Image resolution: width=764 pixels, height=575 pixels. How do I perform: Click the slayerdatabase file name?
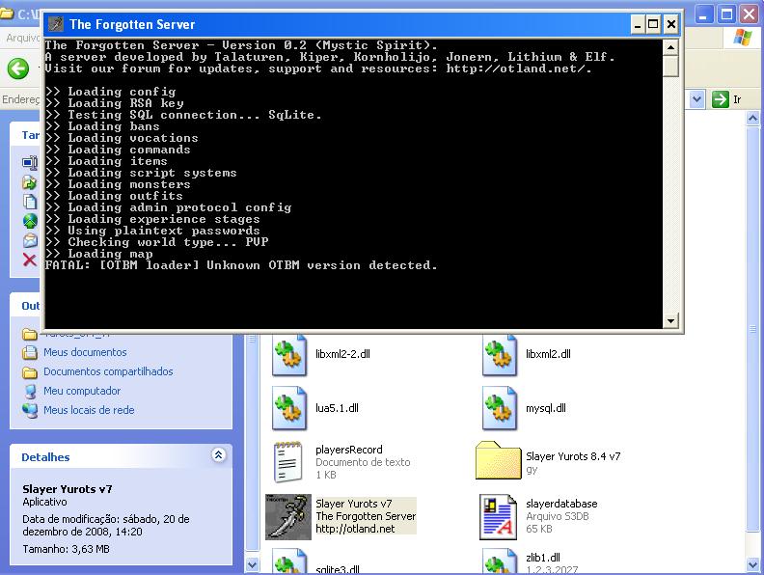click(x=561, y=504)
